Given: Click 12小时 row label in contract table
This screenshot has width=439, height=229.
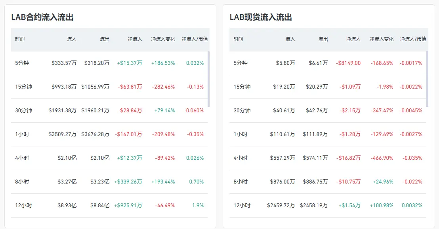Looking at the screenshot, I should pos(23,206).
